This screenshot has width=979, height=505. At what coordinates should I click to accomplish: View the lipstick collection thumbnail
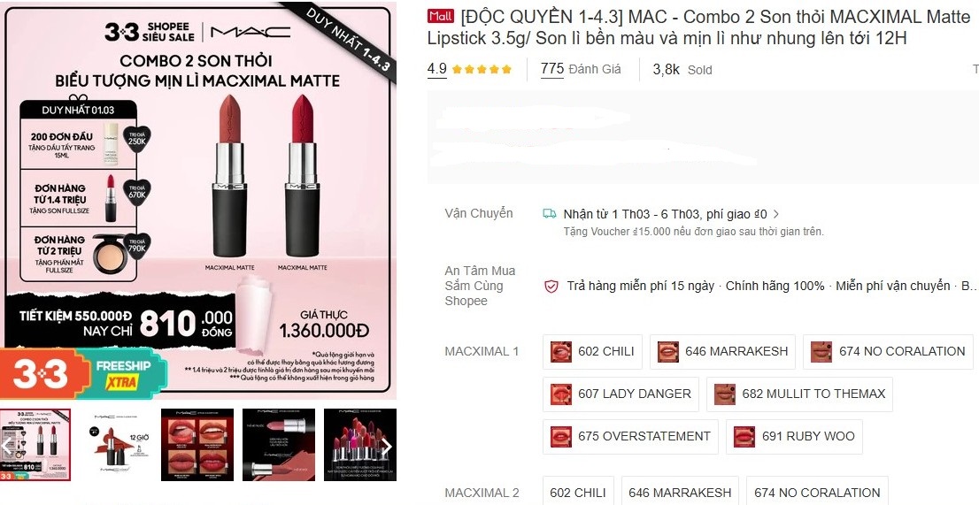coord(360,445)
